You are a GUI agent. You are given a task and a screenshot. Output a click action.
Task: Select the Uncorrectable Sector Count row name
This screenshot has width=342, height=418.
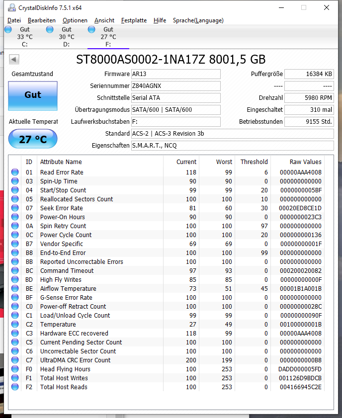click(x=78, y=351)
